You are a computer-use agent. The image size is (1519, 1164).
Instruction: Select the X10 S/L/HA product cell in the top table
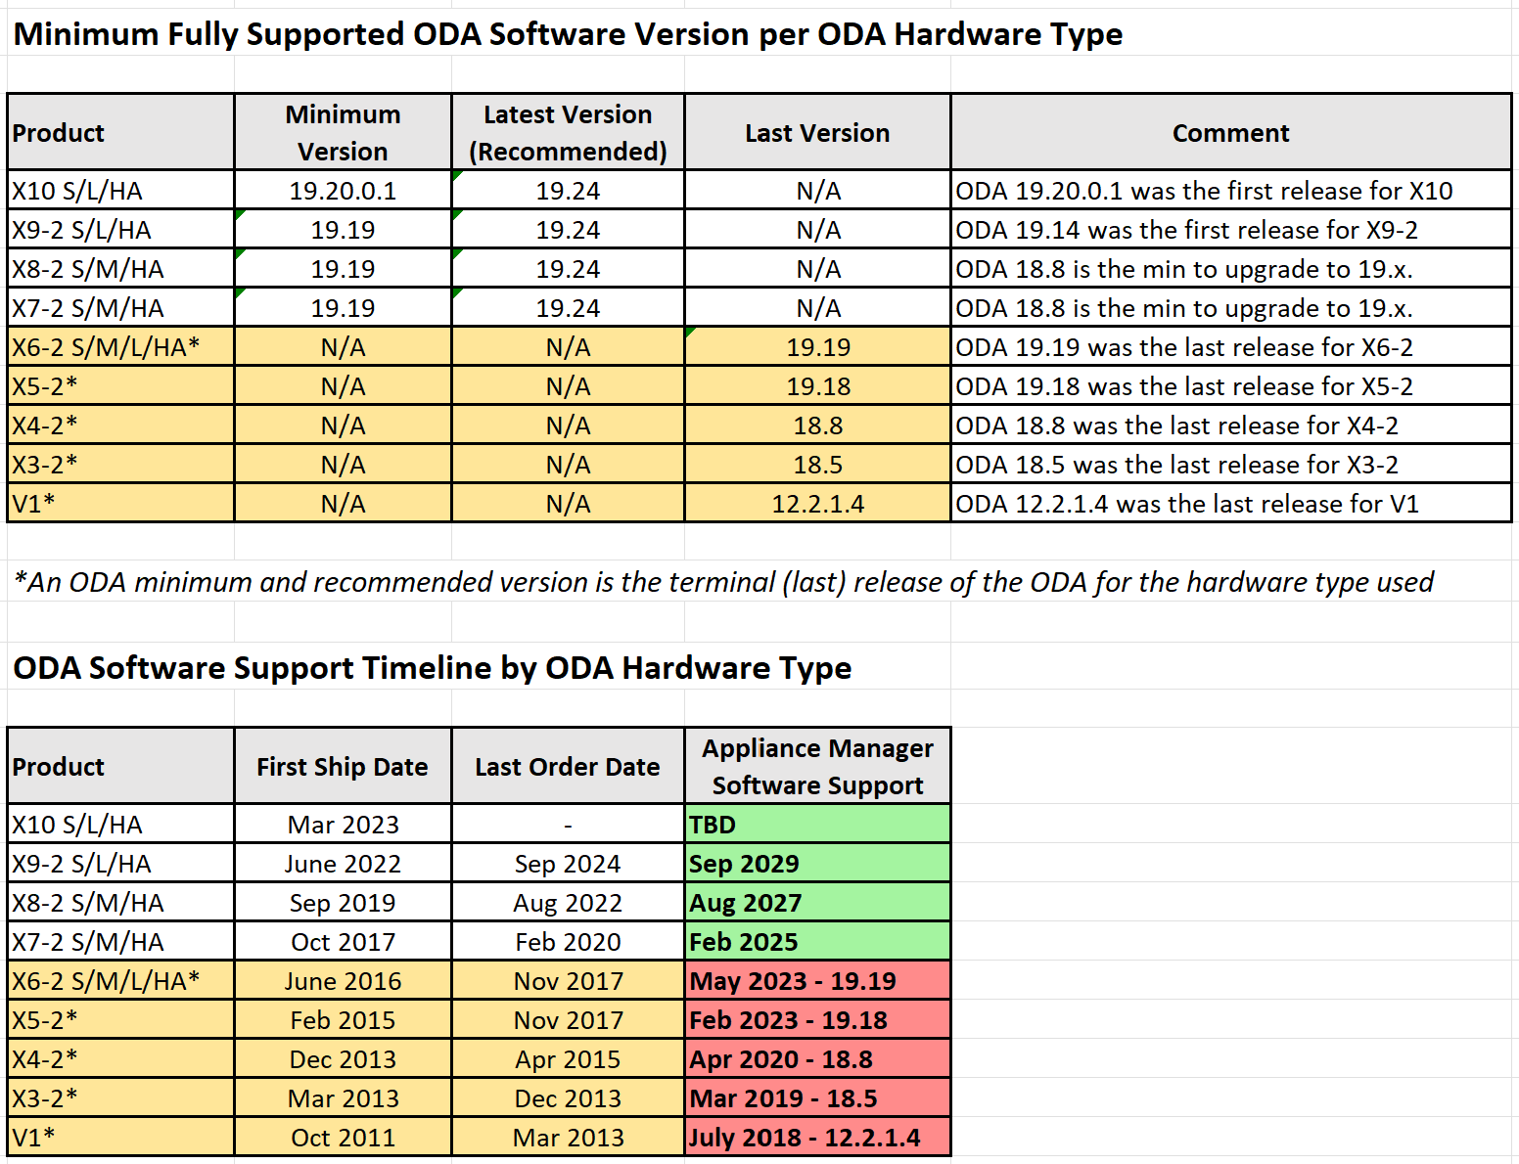coord(121,190)
